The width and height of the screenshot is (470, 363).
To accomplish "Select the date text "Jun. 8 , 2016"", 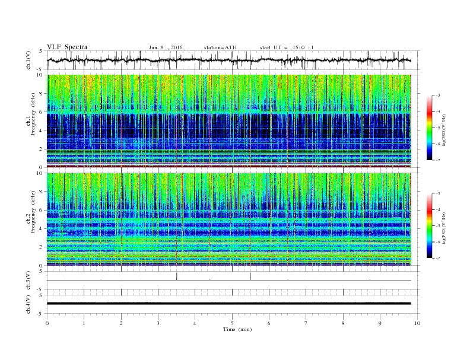I will 166,47.
